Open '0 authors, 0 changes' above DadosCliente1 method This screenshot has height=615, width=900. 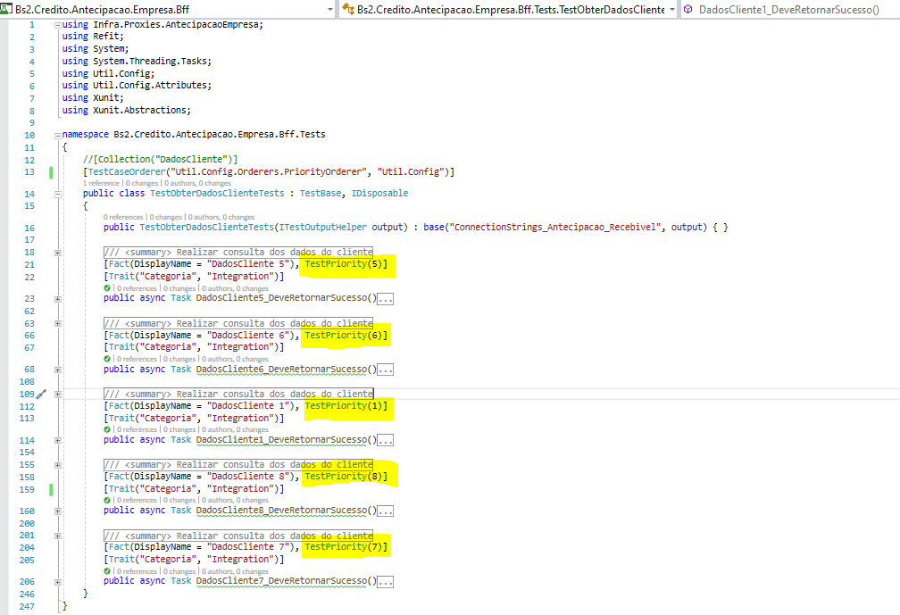coord(235,429)
